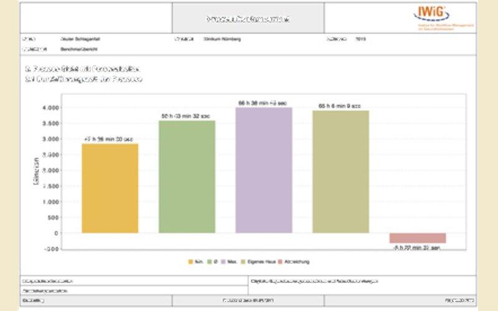The image size is (498, 311).
Task: Click the red Abweichung legend swatch
Action: [280, 262]
